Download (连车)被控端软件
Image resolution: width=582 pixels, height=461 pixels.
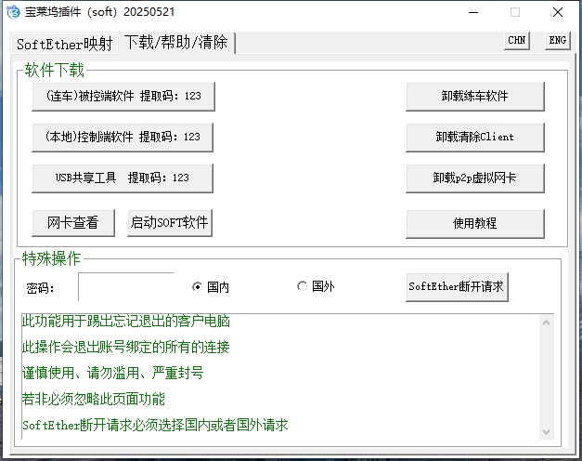[123, 96]
